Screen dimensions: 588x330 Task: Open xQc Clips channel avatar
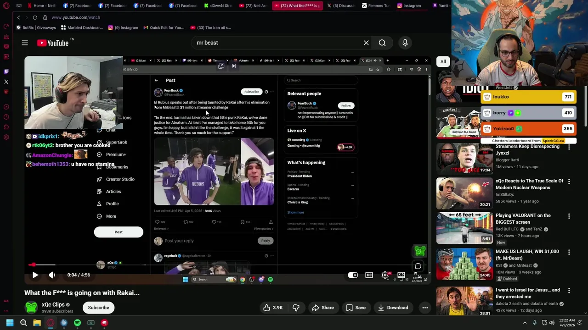coord(31,308)
